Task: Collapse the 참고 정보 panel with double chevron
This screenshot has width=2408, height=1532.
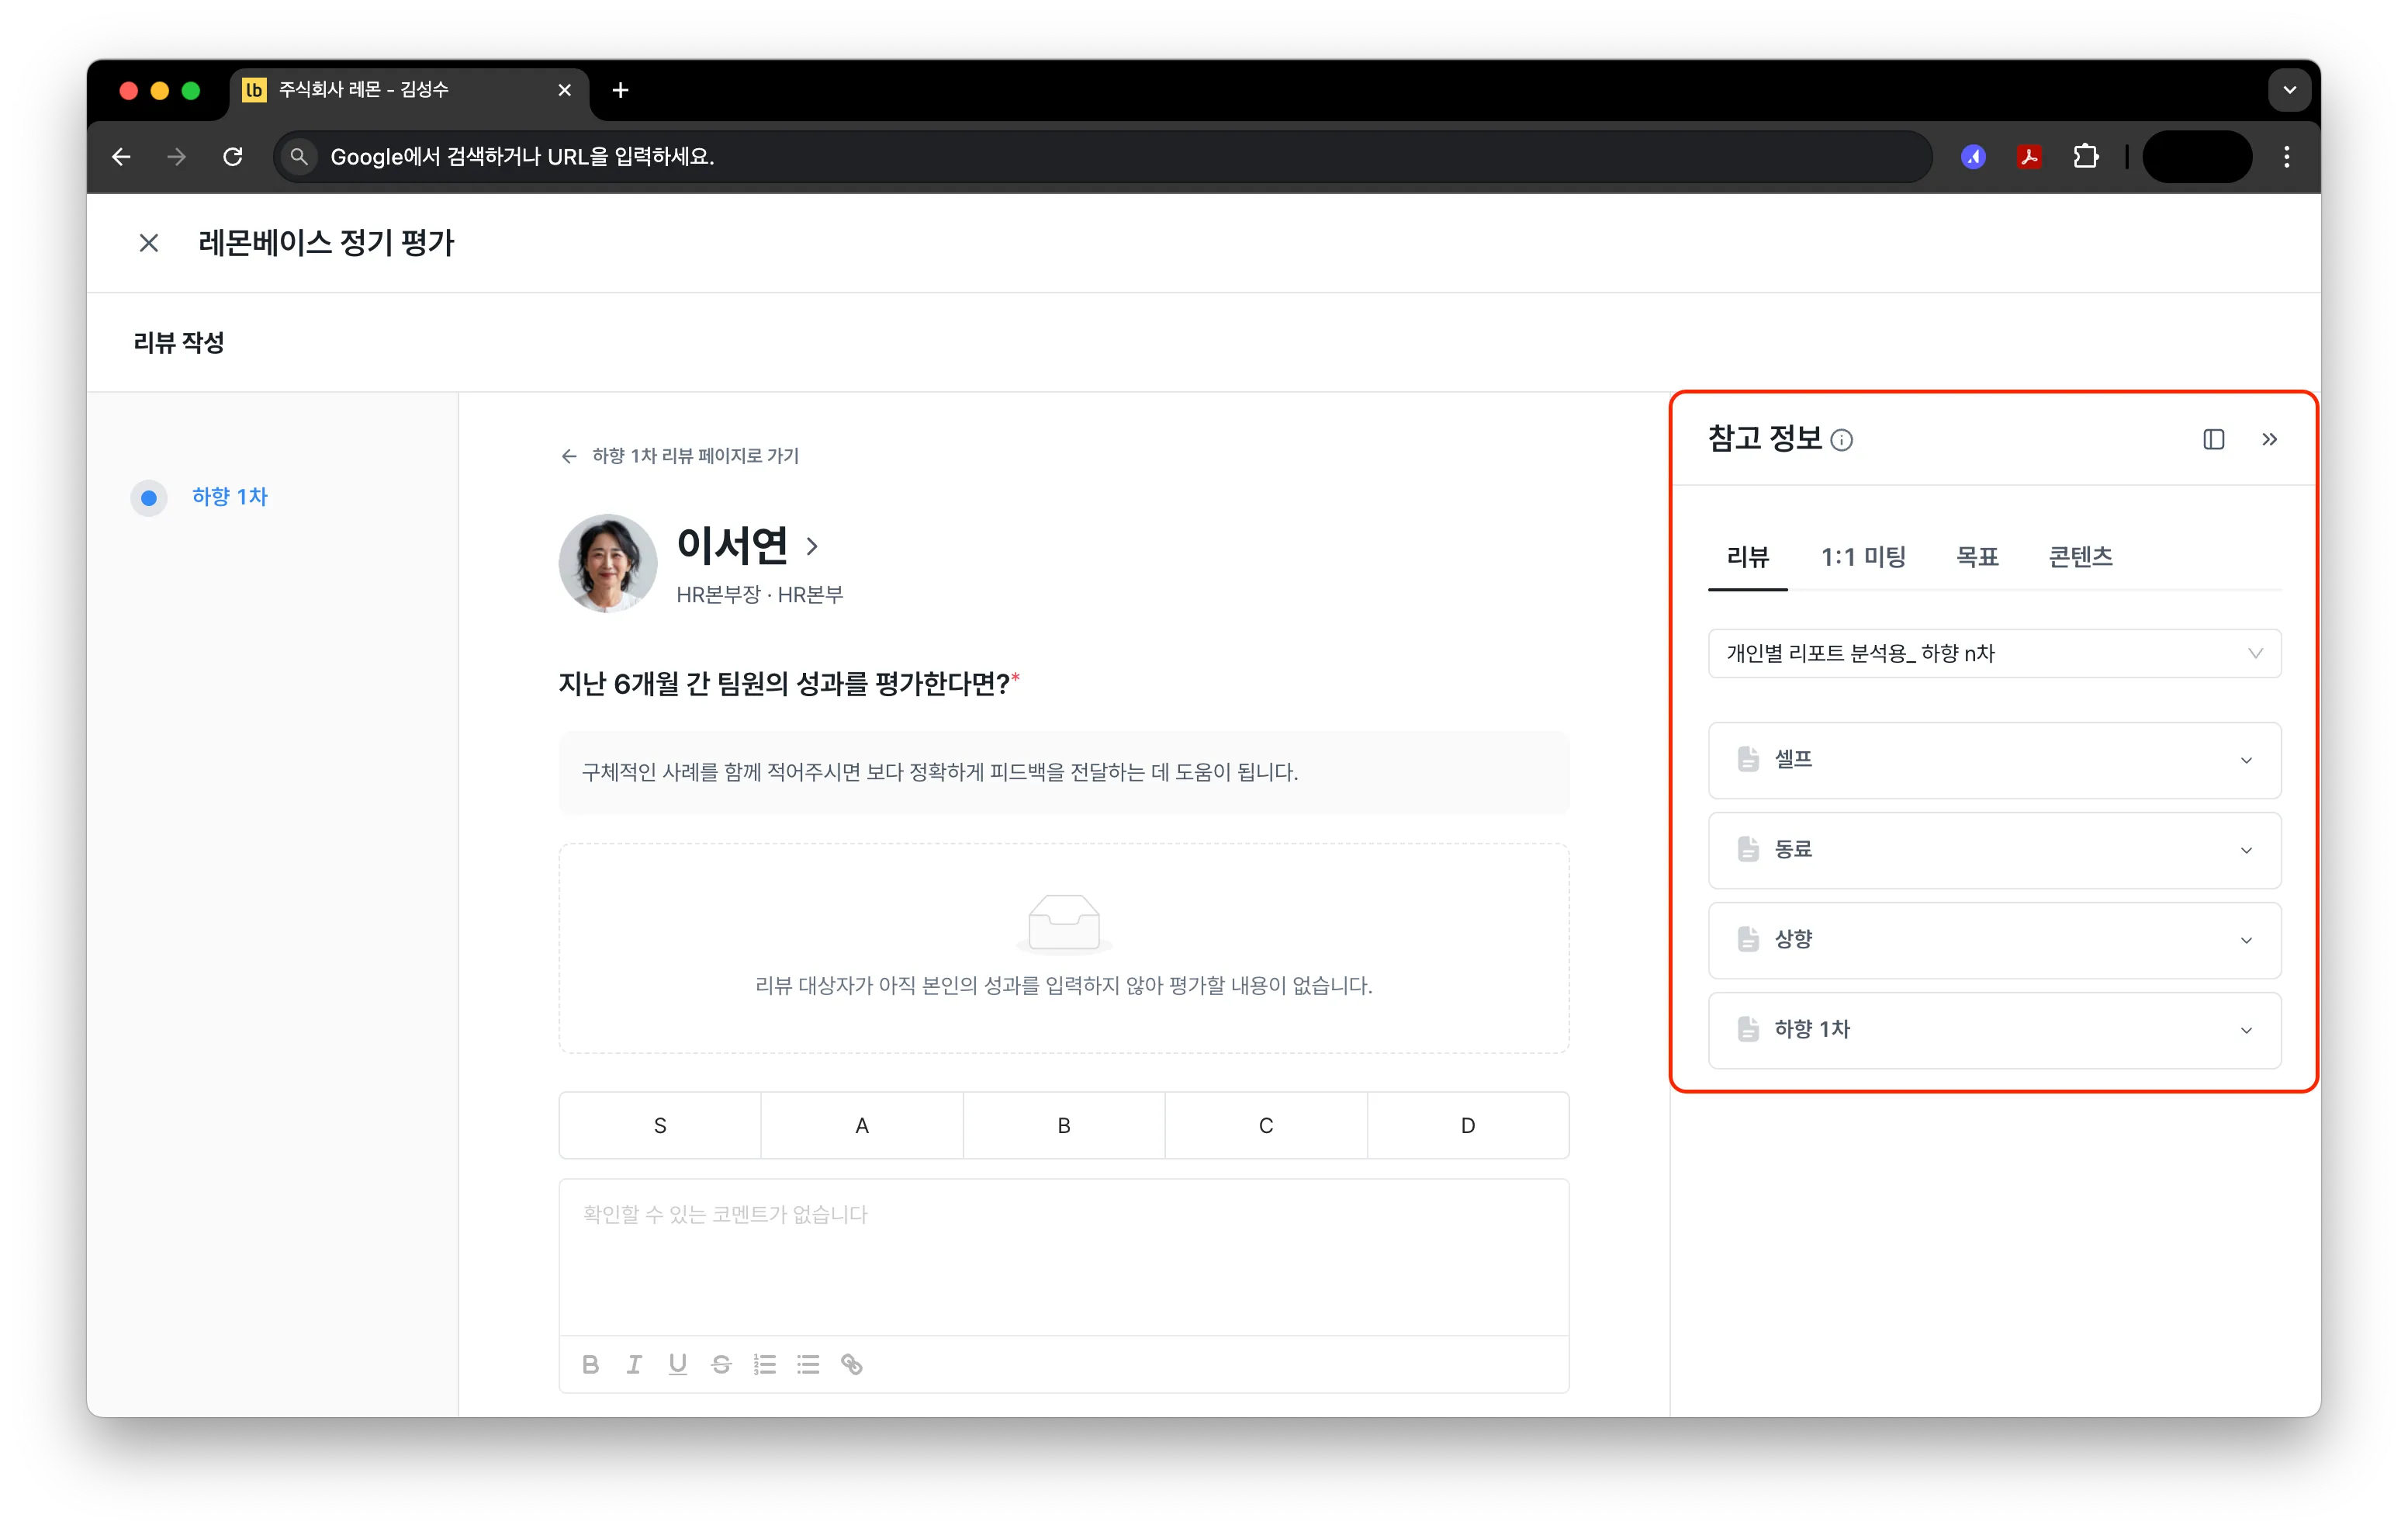Action: pos(2270,439)
